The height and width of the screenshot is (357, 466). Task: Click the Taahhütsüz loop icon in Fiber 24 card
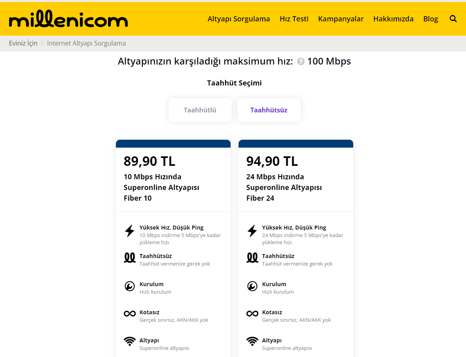252,258
